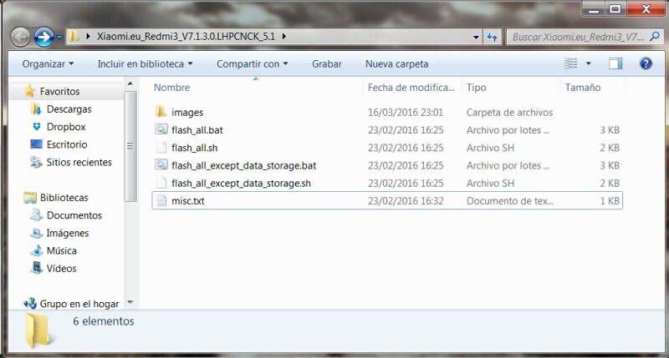Create a Nueva carpeta
669x358 pixels.
pos(396,64)
